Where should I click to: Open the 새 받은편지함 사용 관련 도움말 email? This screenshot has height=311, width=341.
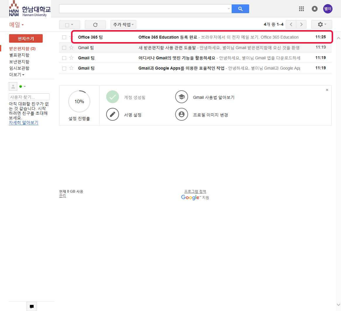(x=195, y=48)
